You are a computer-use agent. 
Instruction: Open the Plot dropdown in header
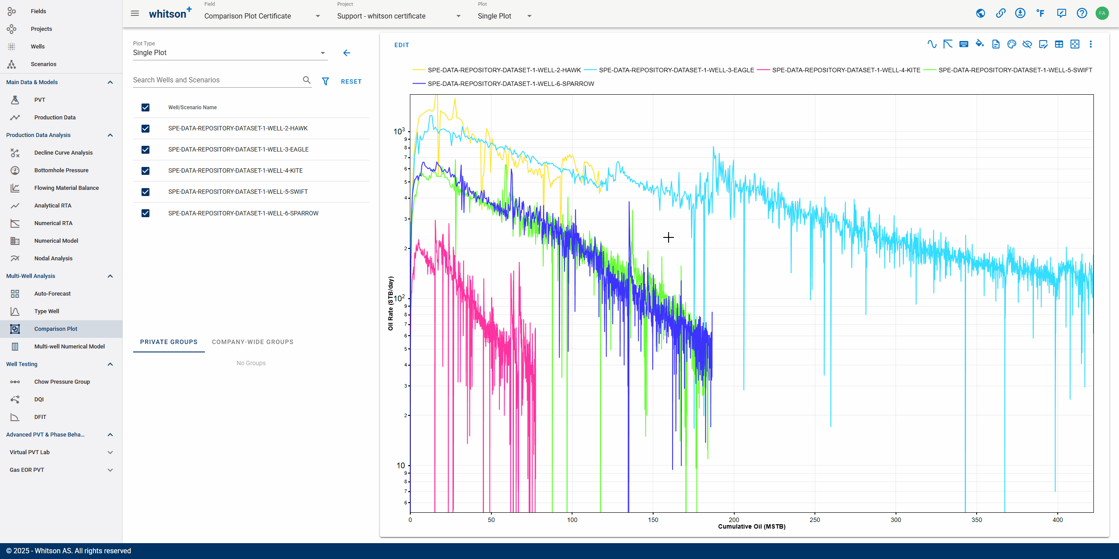coord(505,16)
